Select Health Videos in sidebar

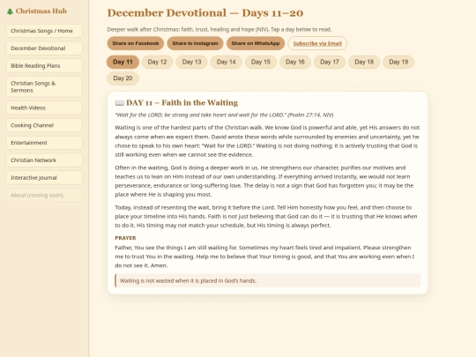pyautogui.click(x=44, y=108)
